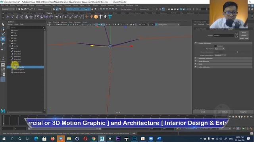
Task: Click the New scene icon on status line
Action: (19, 9)
